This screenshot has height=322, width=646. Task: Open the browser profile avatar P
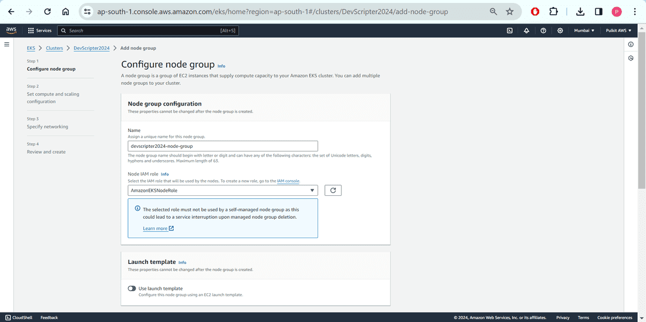click(x=617, y=12)
